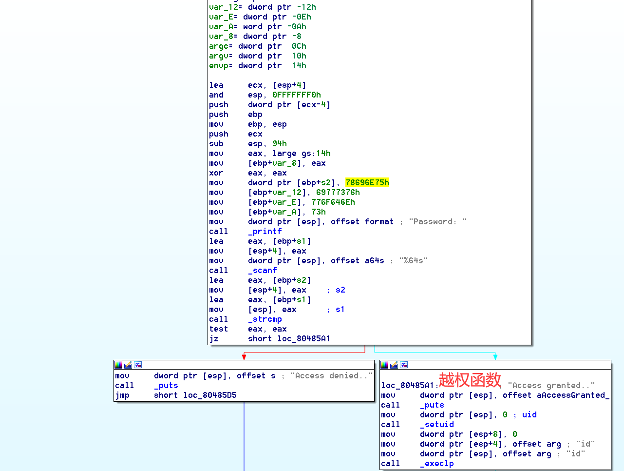Click the var_A variable declaration
The height and width of the screenshot is (471, 624).
click(x=258, y=27)
